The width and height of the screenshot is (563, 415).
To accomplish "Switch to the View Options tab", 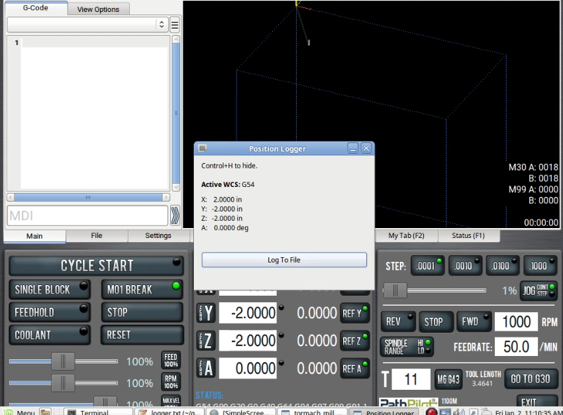I will point(98,9).
